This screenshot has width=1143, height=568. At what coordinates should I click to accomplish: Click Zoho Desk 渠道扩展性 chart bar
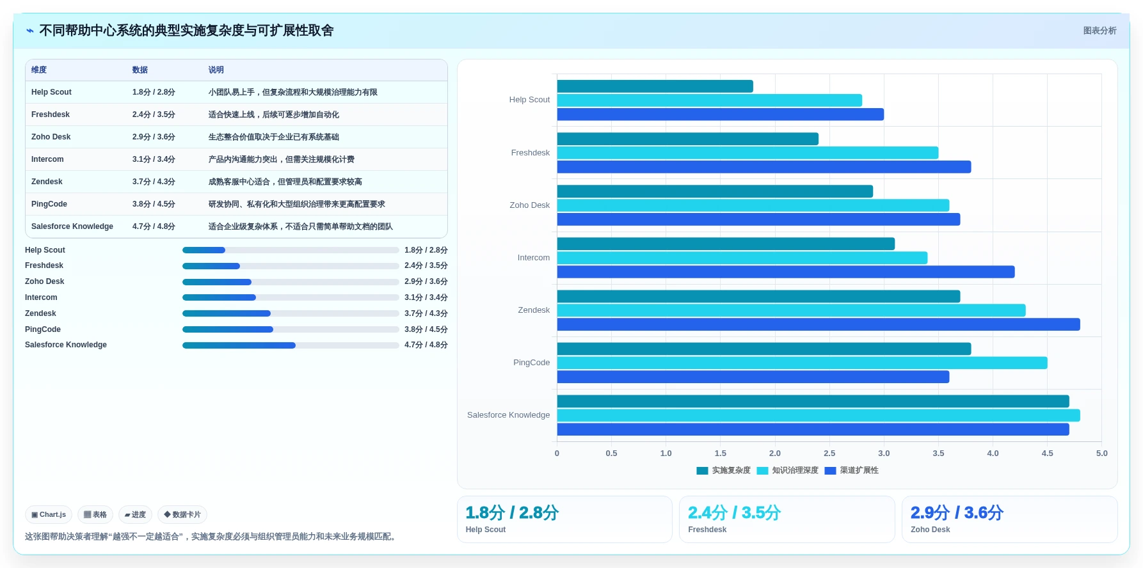coord(758,219)
